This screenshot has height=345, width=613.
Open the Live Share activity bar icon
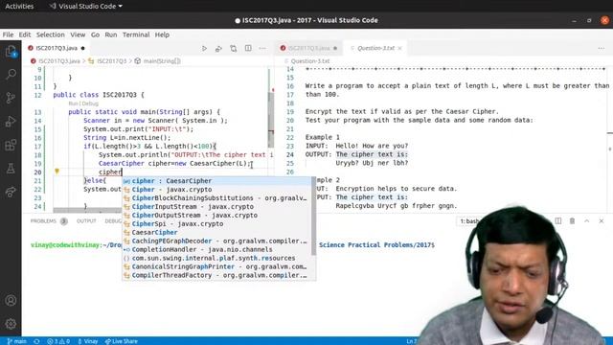(11, 192)
